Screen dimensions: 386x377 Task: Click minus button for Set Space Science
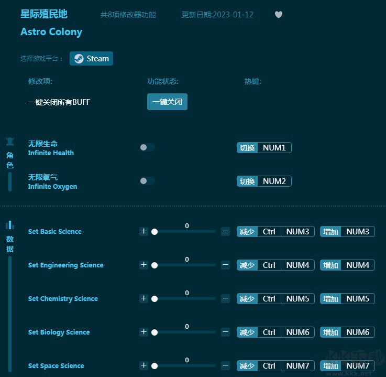225,365
